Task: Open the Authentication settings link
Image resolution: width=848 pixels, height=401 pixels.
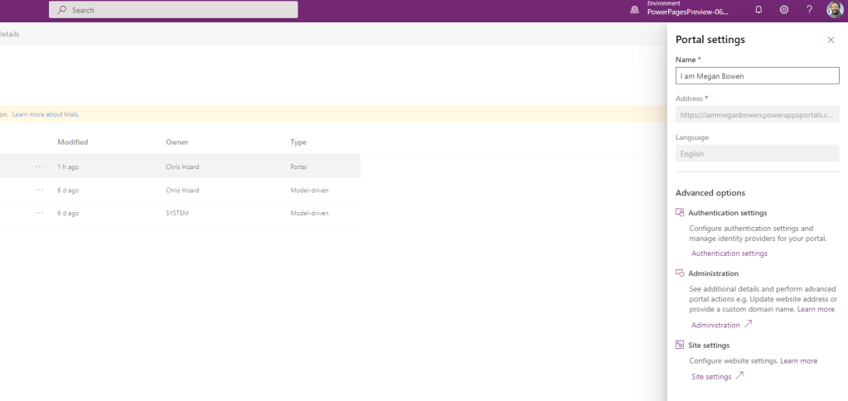Action: coord(729,254)
